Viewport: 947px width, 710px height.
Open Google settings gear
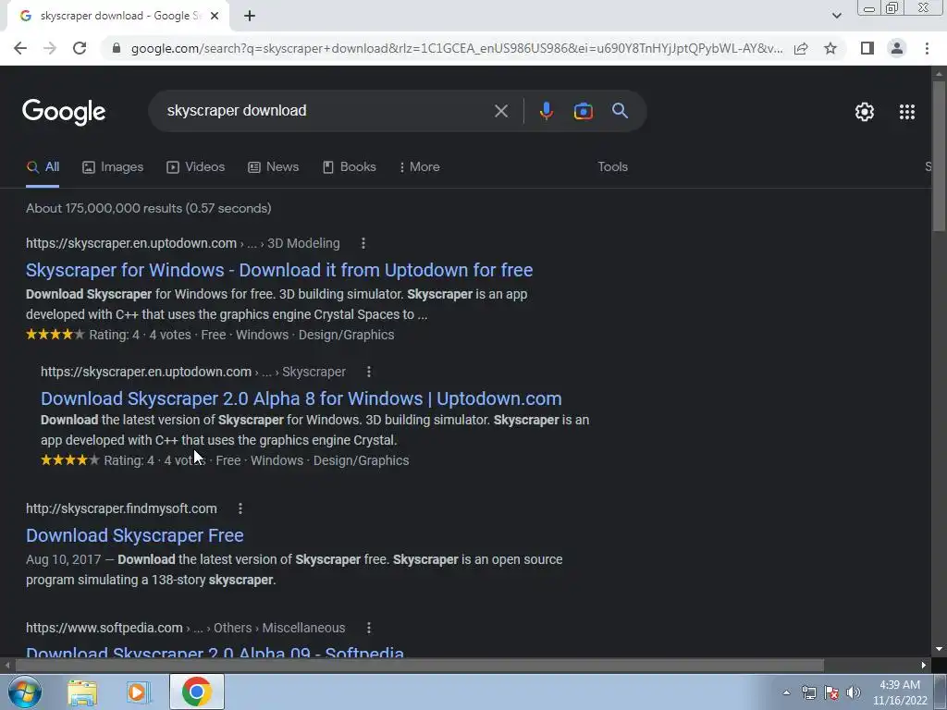point(865,112)
